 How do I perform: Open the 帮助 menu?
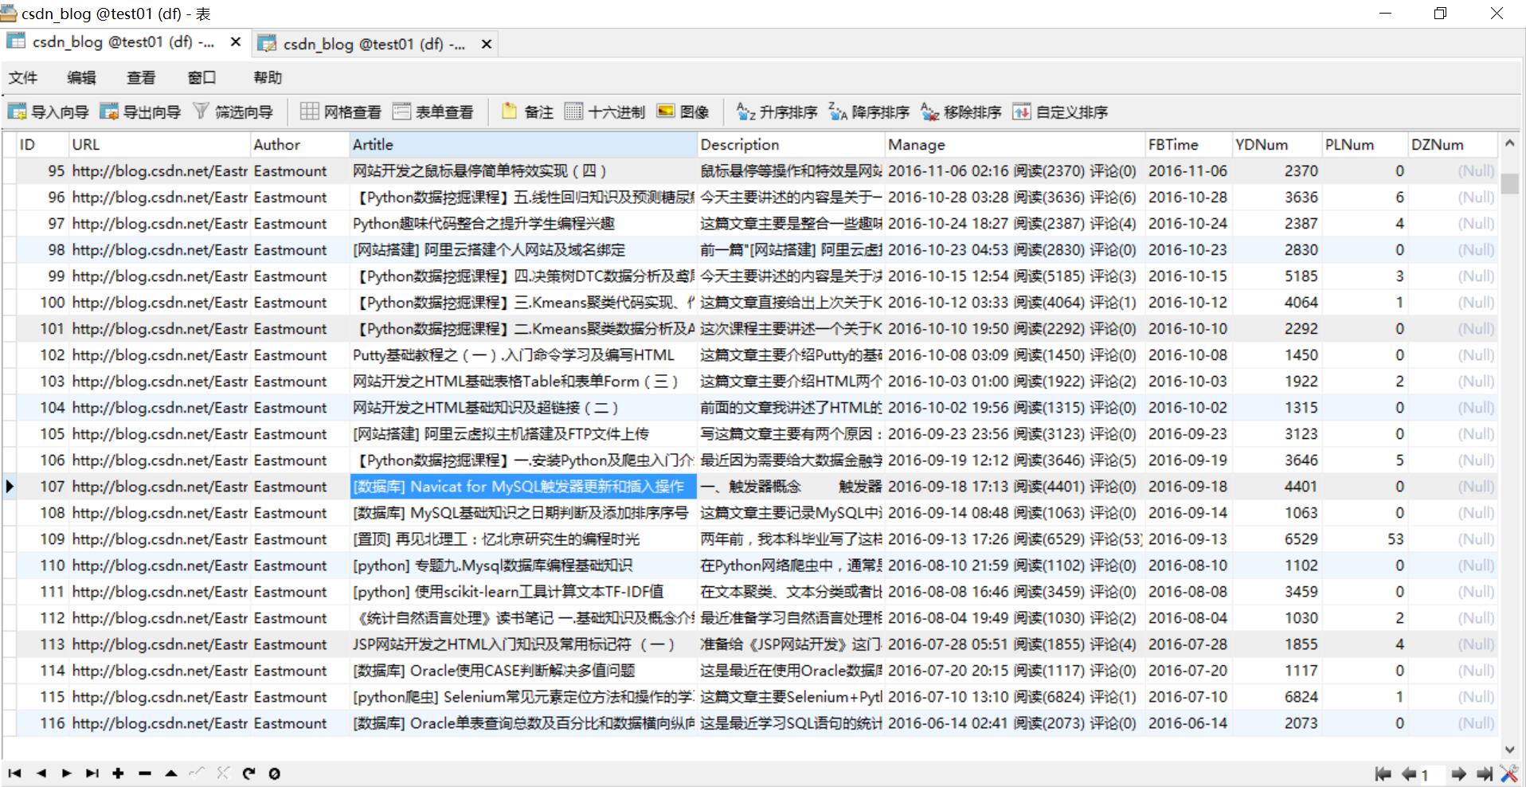pos(268,77)
